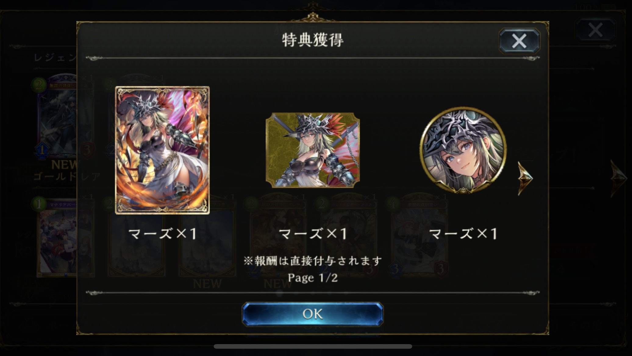This screenshot has width=632, height=356.
Task: Tap the 特典獲得 dialog title
Action: pos(312,40)
